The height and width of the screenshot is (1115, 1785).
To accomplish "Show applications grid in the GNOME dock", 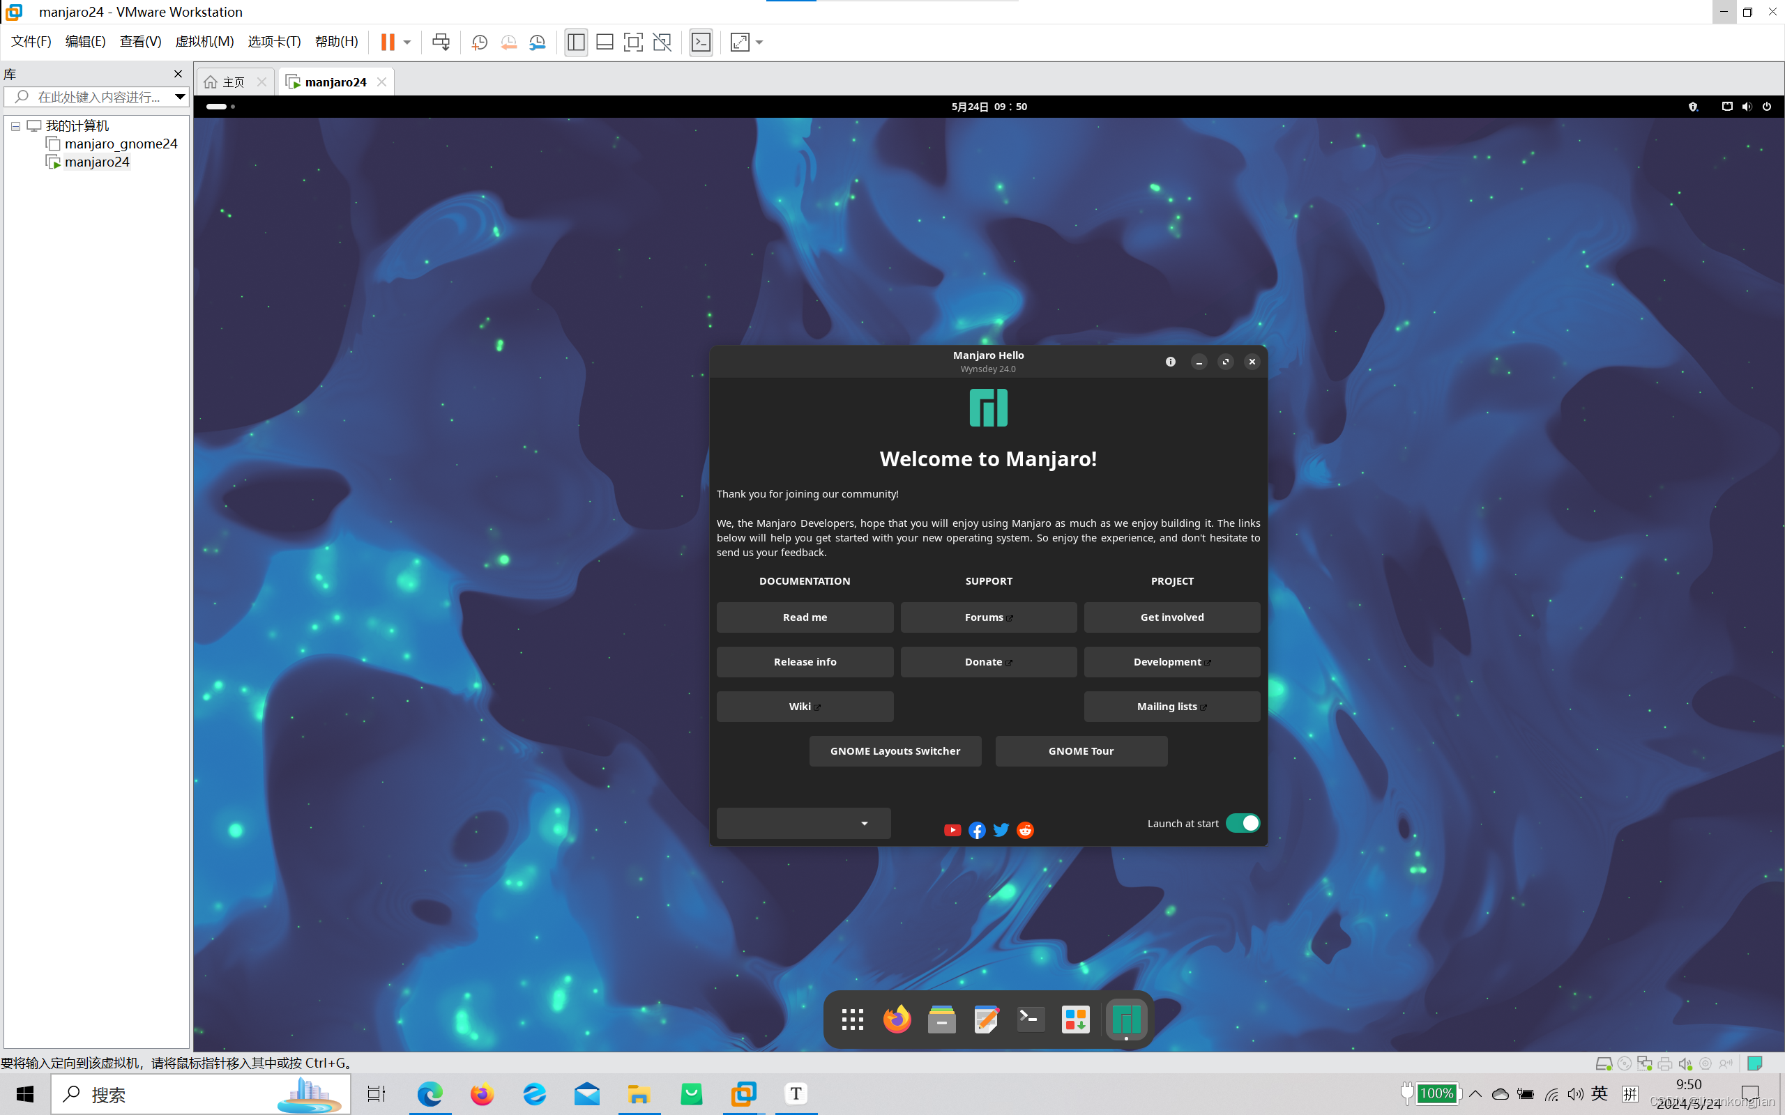I will (852, 1019).
